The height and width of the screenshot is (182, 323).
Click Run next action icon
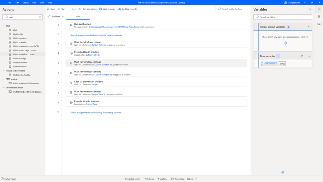point(80,9)
